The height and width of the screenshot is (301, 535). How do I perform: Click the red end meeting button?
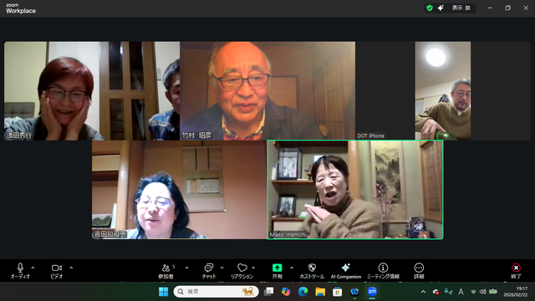516,271
